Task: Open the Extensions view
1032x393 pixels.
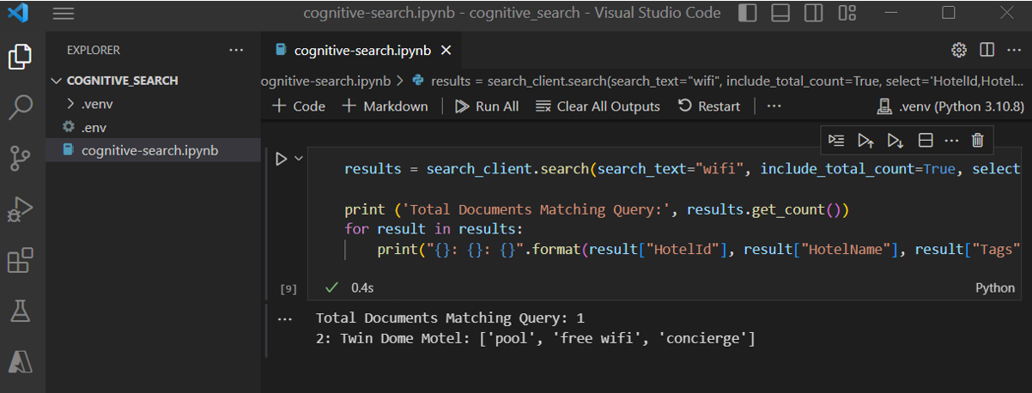Action: [x=20, y=259]
